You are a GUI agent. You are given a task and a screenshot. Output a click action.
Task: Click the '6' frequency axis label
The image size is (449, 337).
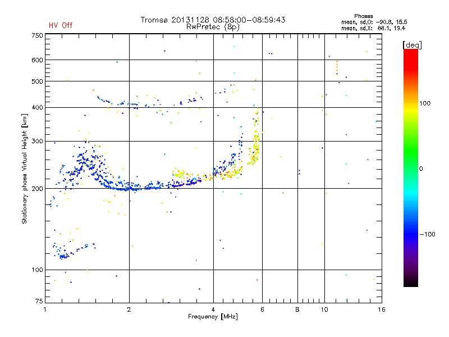pos(262,309)
